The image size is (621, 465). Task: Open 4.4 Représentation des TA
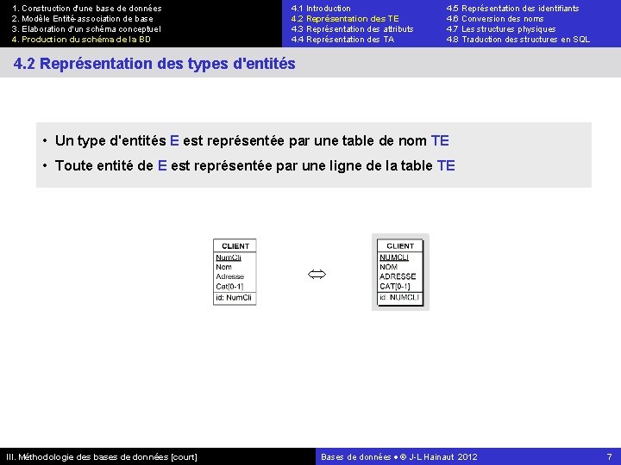click(342, 39)
